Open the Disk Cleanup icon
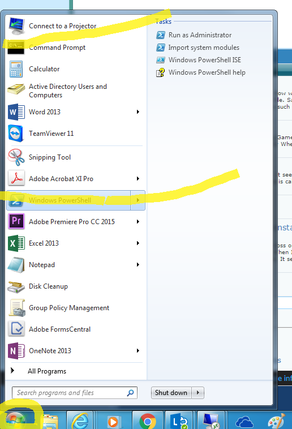The width and height of the screenshot is (292, 429). click(x=16, y=287)
